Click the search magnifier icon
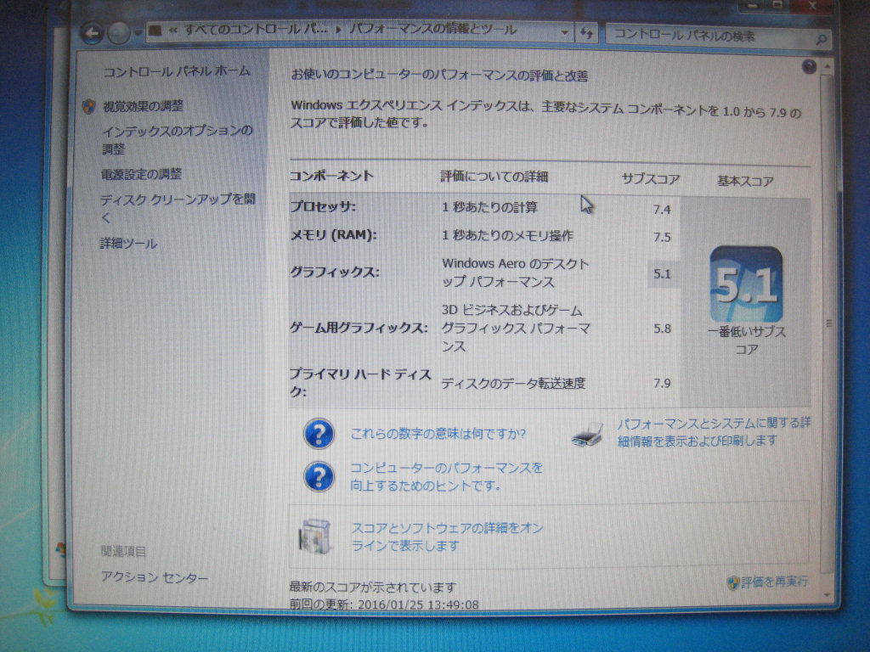This screenshot has height=652, width=870. coord(822,37)
